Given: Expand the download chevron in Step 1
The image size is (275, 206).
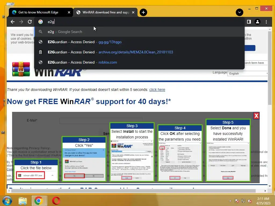Looking at the screenshot, I should click(52, 175).
